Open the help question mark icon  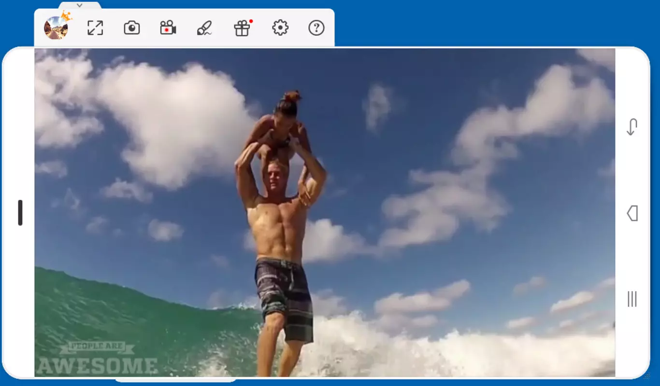(316, 28)
